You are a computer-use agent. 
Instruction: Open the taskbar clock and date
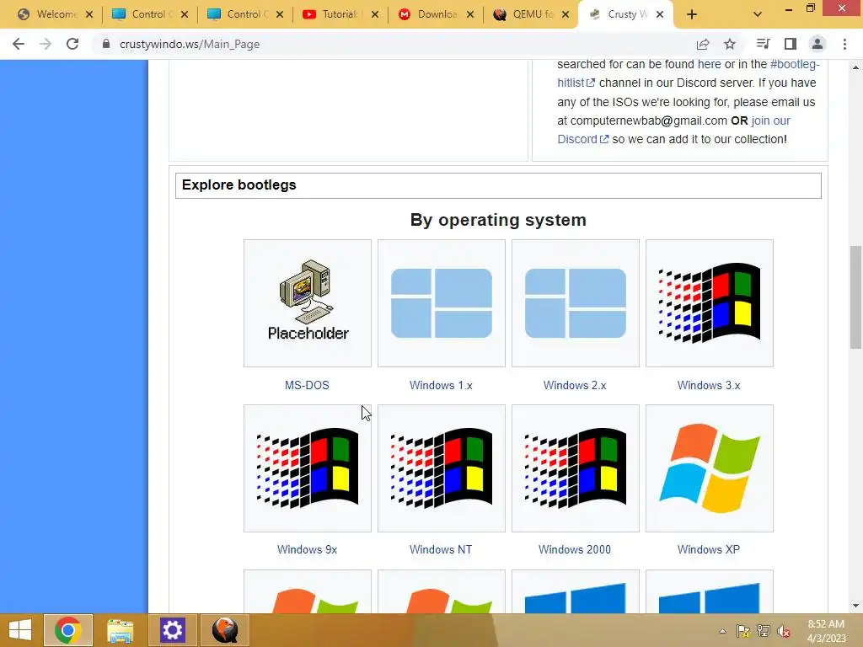826,631
